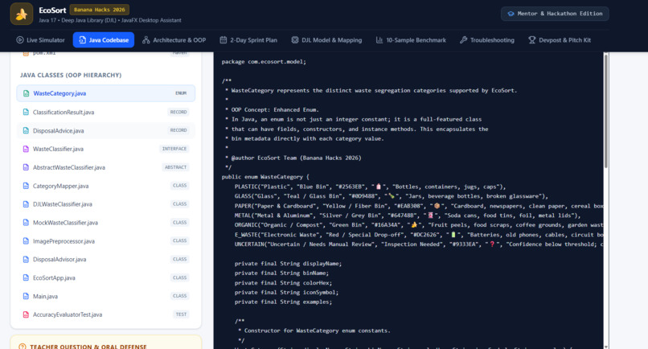Click the file code icon in the Java Codebase tab
Image resolution: width=648 pixels, height=349 pixels.
point(82,40)
